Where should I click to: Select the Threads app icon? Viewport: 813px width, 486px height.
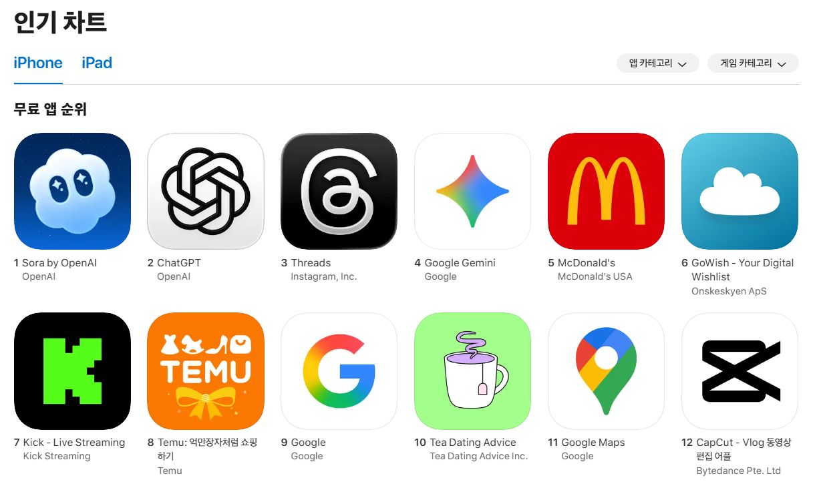pyautogui.click(x=339, y=191)
